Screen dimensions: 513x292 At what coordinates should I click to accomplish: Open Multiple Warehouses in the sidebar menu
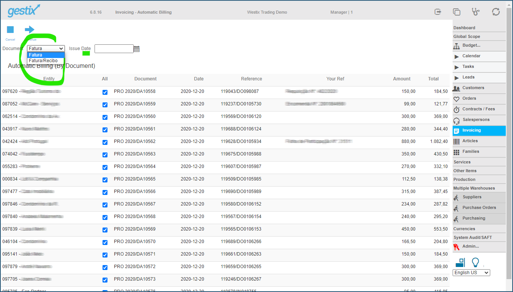[479, 188]
